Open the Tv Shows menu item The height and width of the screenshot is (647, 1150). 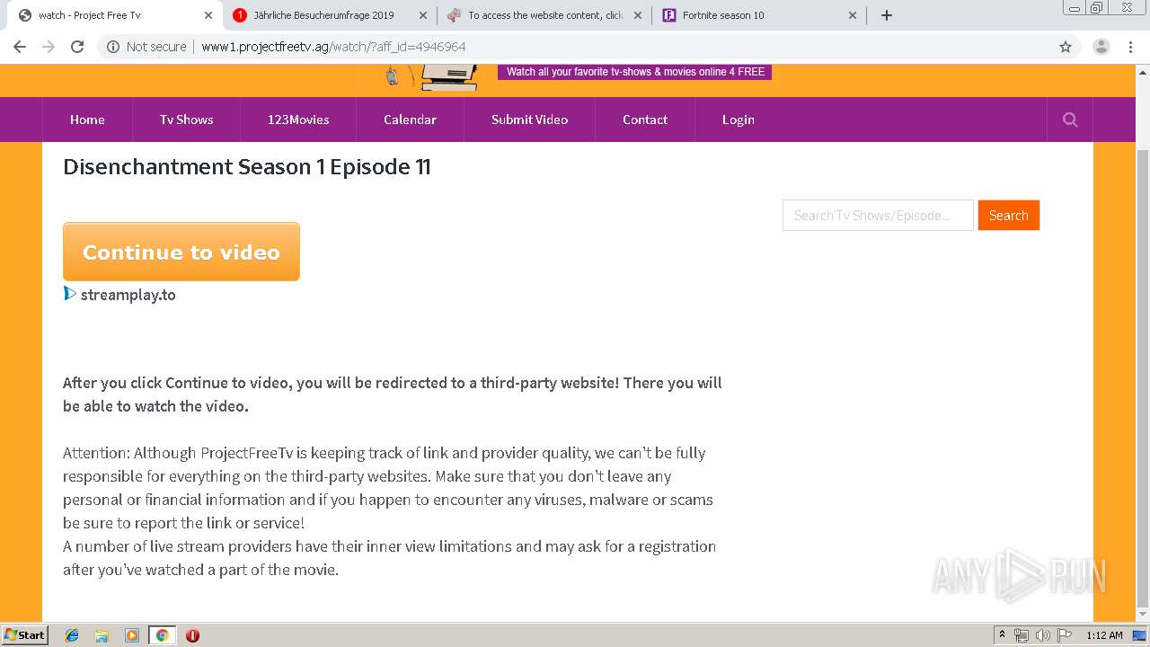coord(186,120)
